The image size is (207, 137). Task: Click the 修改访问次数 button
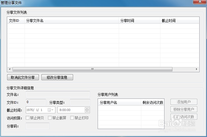[184, 117]
